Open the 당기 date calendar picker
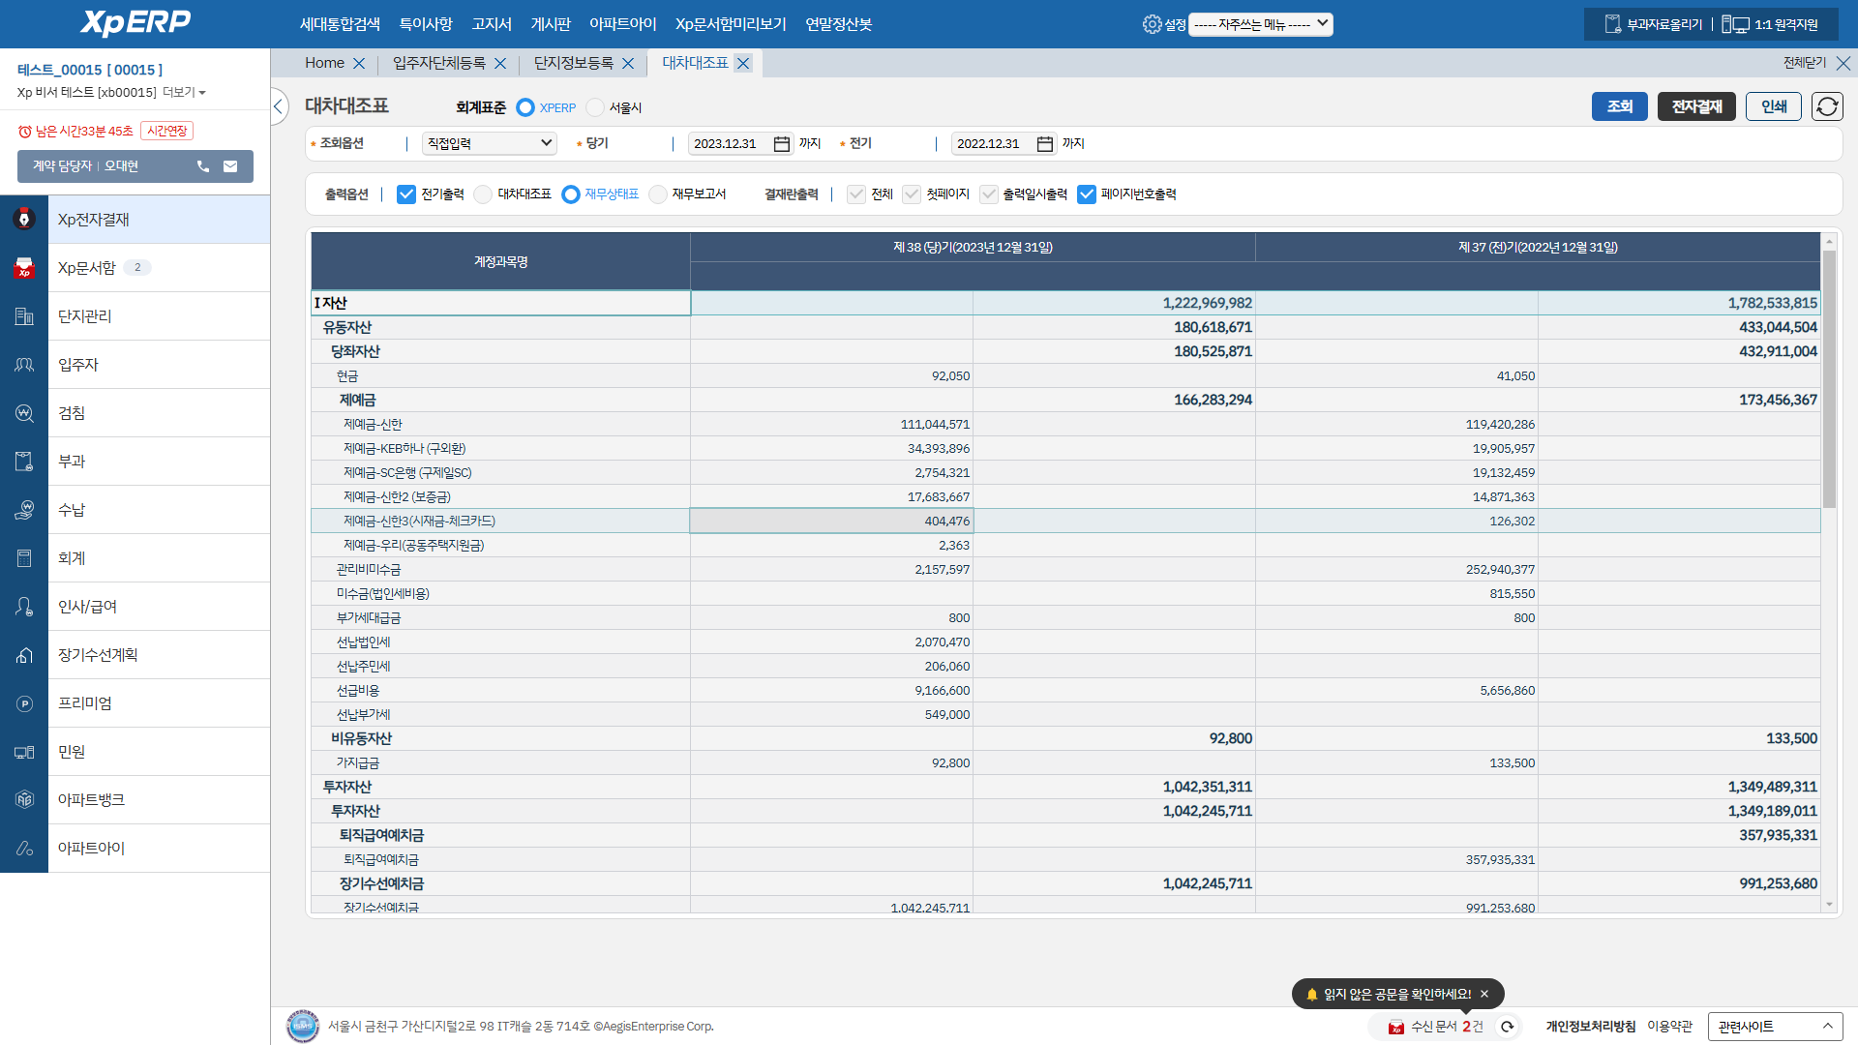The width and height of the screenshot is (1858, 1045). coord(782,144)
